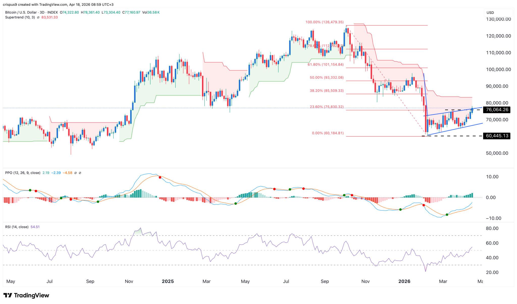Click the second hide-value icon beside PPO
Image resolution: width=517 pixels, height=304 pixels.
click(x=80, y=173)
